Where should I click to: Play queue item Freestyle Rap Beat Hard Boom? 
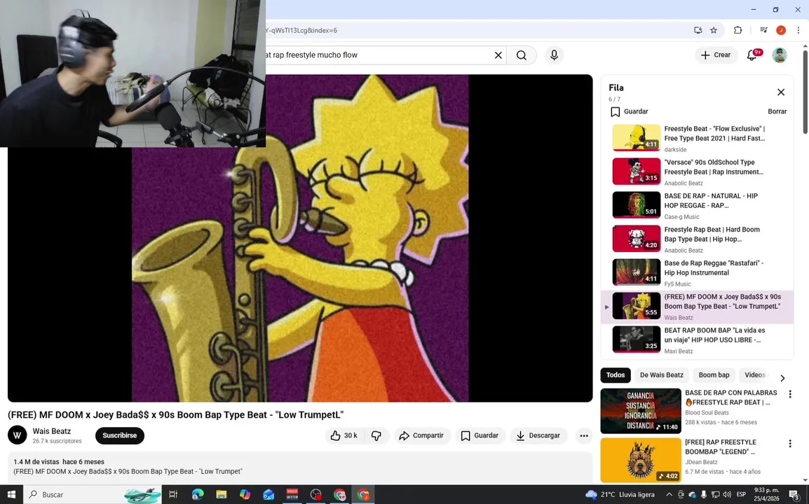click(x=697, y=239)
